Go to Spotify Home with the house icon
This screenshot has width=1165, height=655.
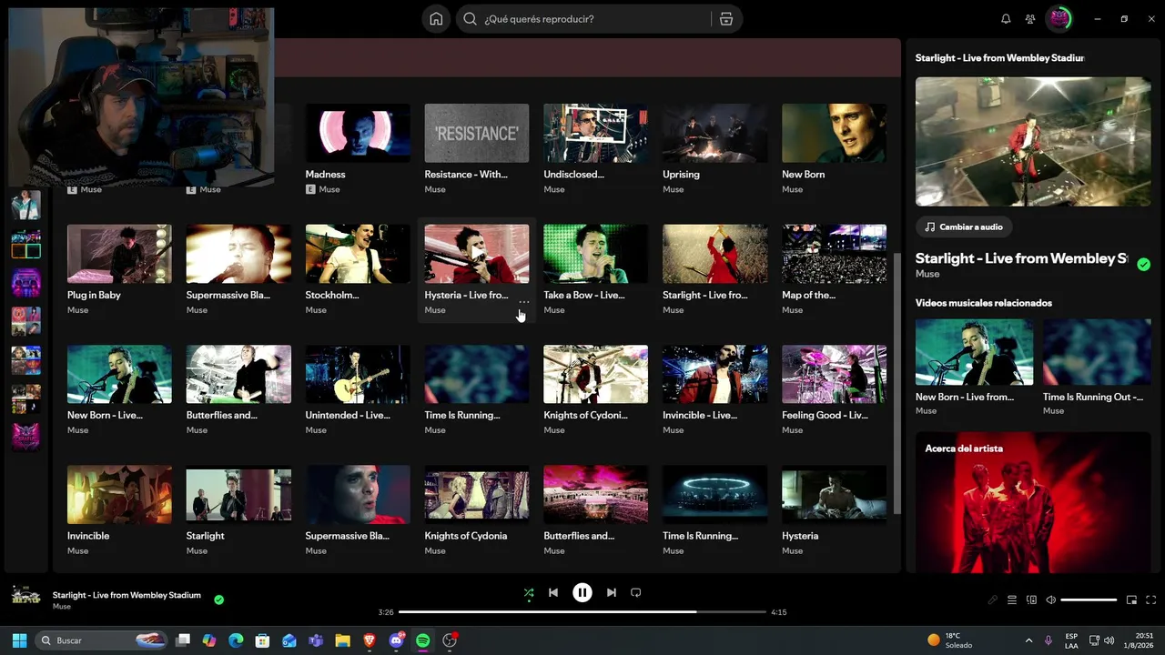[x=436, y=19]
